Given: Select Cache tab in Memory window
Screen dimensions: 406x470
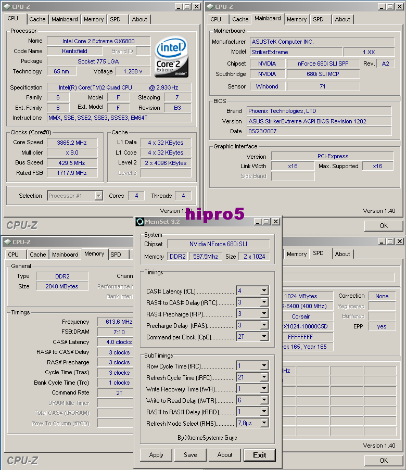Looking at the screenshot, I should (x=38, y=255).
